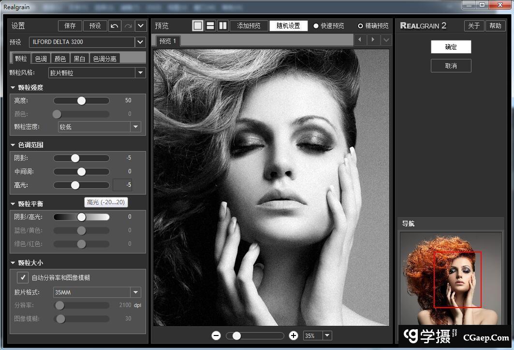The height and width of the screenshot is (350, 514).
Task: Select the 快速预览 radio button
Action: [316, 26]
